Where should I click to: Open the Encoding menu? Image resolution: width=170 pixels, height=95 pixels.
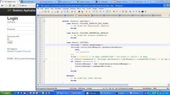tap(58, 8)
